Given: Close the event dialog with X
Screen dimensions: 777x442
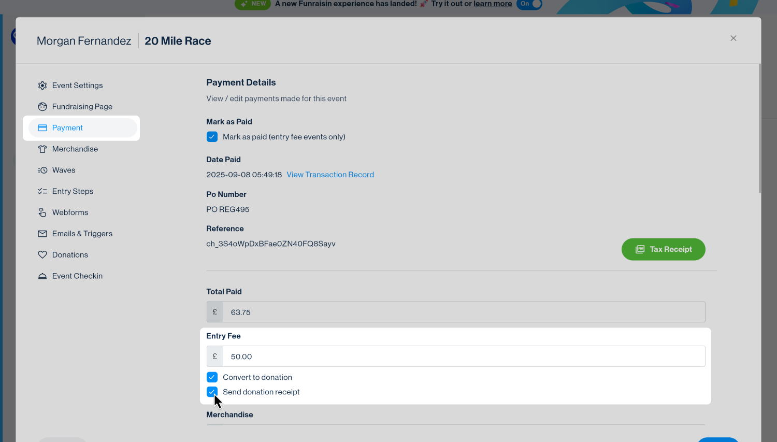Looking at the screenshot, I should (x=733, y=38).
